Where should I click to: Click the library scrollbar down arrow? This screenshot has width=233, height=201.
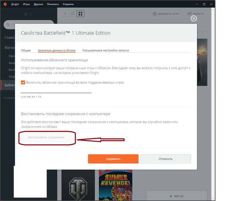pos(213,199)
